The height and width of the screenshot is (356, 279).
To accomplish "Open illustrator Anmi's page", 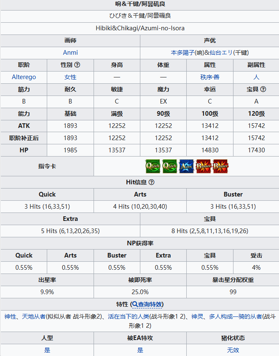I will (x=70, y=53).
